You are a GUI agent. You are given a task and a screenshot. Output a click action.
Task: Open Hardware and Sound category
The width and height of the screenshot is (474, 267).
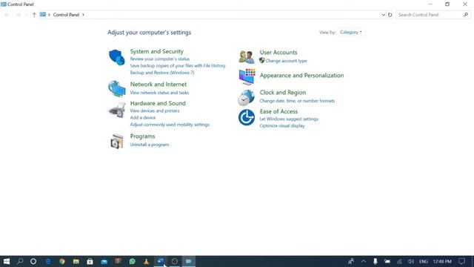158,103
